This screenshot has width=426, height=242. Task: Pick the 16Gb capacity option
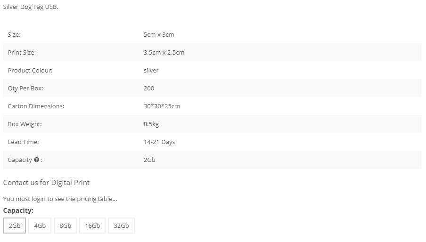coord(92,226)
